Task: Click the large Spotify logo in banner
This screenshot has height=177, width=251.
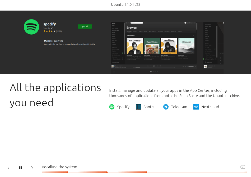Action: (x=31, y=27)
